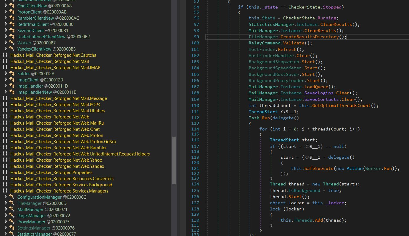Viewport: 409px width, 236px height.
Task: Click the class icon beside YandexClientNew
Action: click(12, 49)
